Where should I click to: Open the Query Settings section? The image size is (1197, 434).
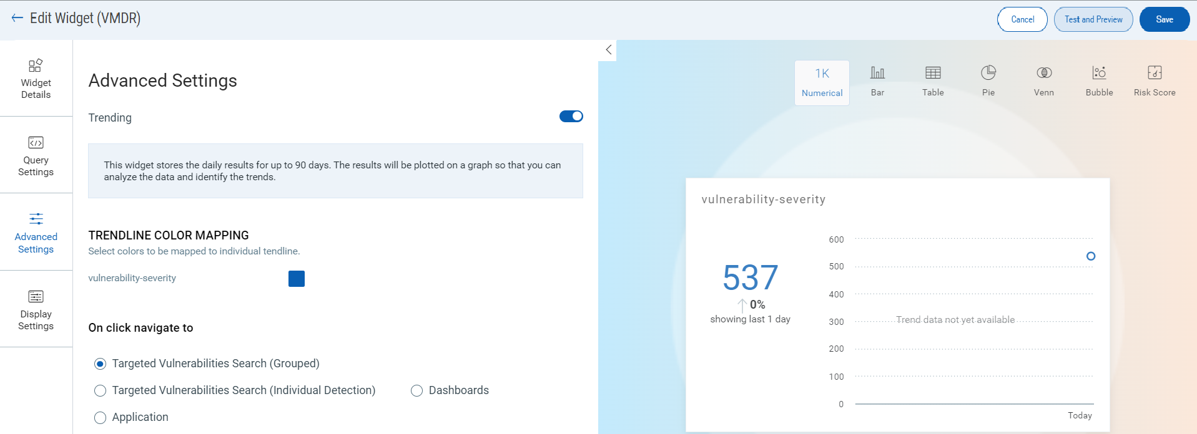pos(36,155)
